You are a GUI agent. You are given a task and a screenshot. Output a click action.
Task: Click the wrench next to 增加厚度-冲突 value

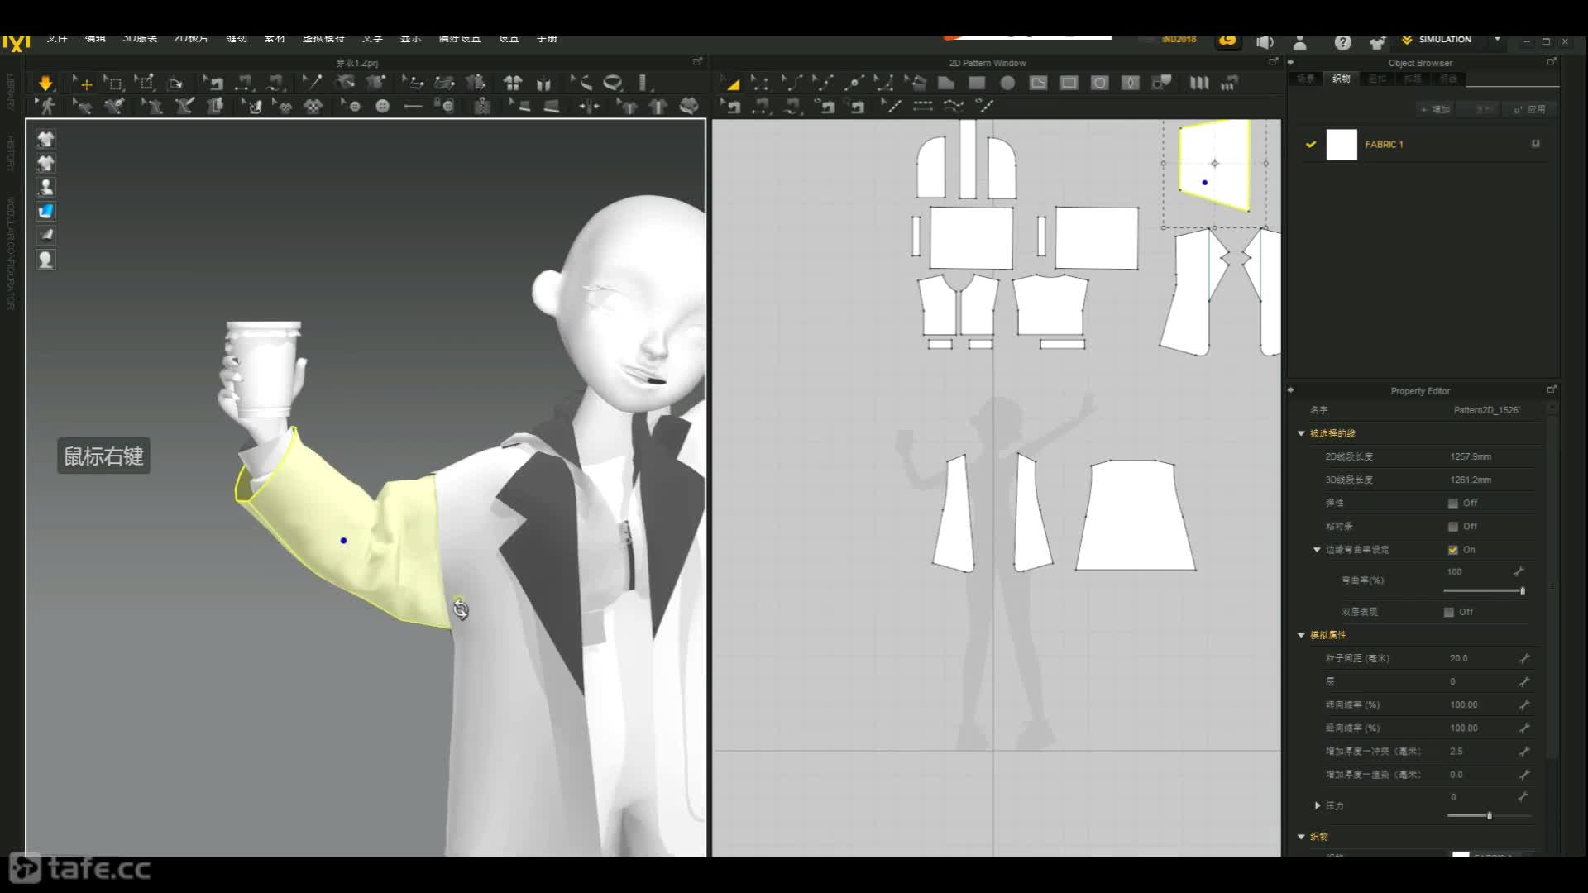click(x=1523, y=751)
